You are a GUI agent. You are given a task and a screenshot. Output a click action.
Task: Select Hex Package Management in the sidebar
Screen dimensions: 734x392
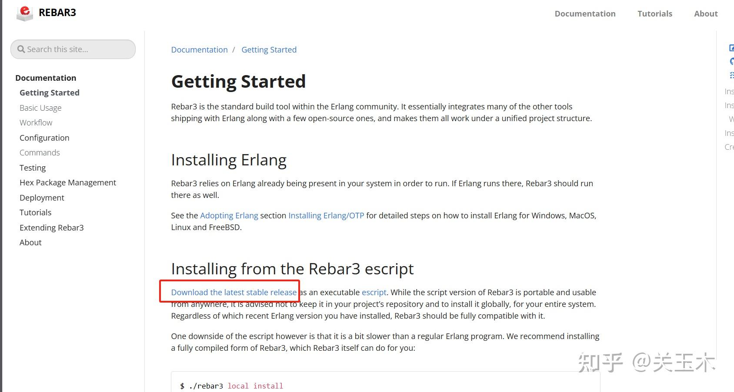coord(68,182)
